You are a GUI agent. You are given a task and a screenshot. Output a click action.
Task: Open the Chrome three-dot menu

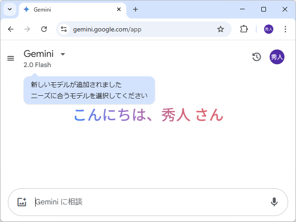(x=285, y=29)
